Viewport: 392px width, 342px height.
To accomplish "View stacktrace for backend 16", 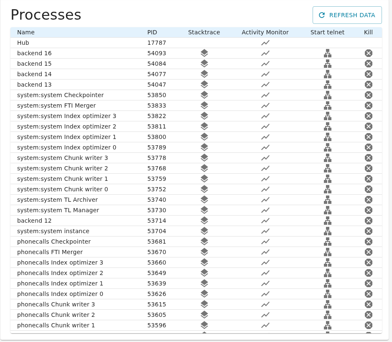I will coord(204,53).
